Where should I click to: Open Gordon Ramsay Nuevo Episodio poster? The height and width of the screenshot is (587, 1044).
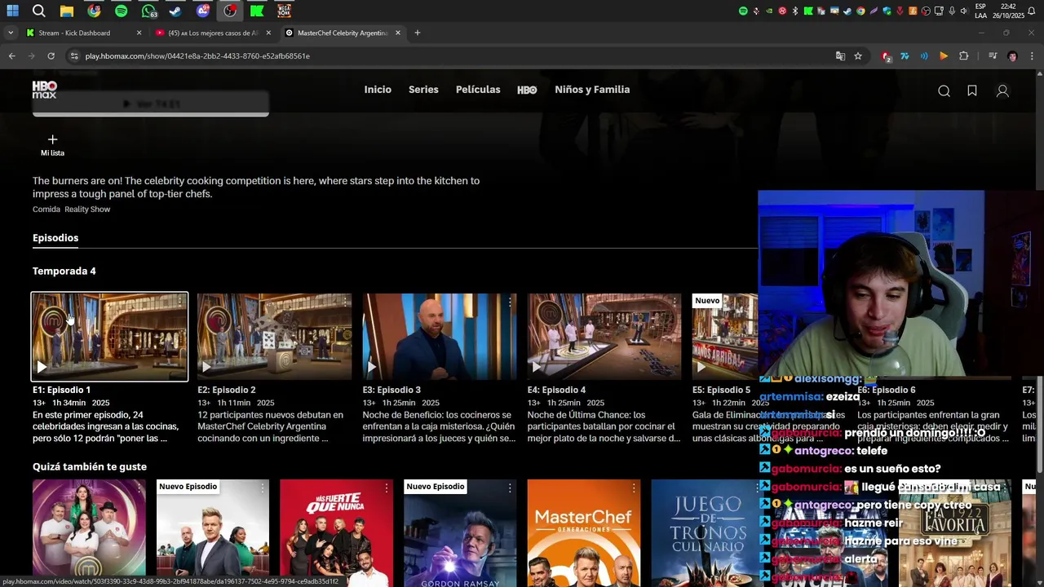click(x=460, y=533)
